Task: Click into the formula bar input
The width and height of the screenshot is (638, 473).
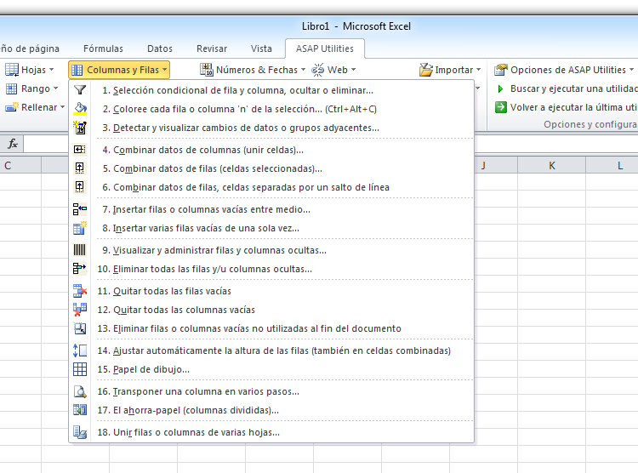Action: (46, 144)
